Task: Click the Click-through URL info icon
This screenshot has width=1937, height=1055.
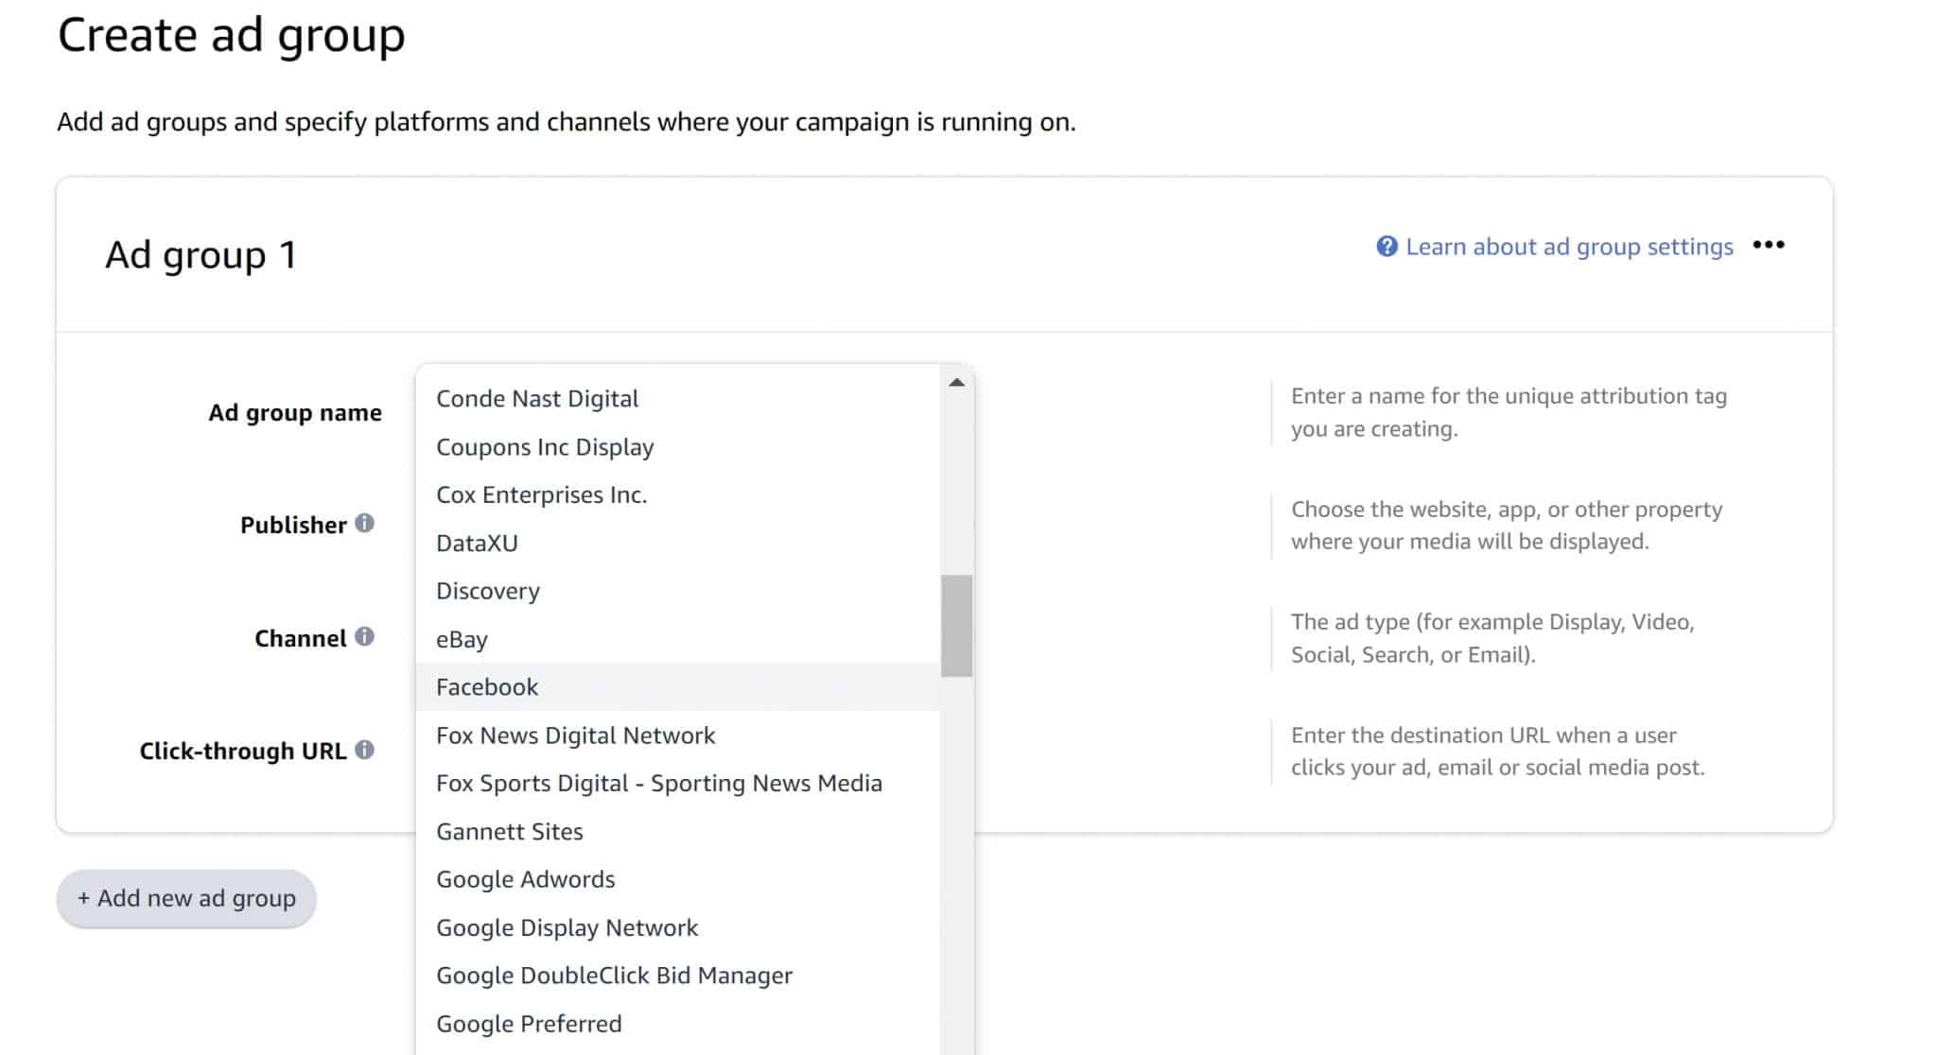Action: pos(364,750)
